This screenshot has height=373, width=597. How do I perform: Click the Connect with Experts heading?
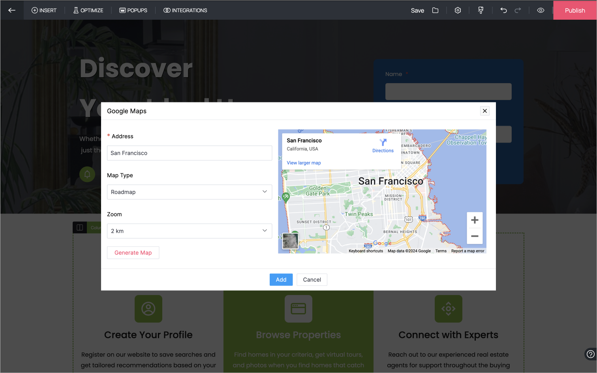click(x=449, y=335)
